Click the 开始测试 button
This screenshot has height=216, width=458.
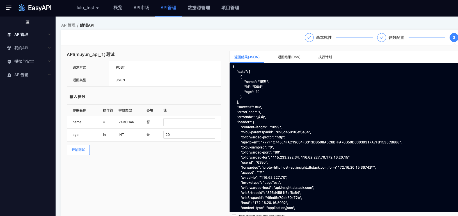point(78,150)
